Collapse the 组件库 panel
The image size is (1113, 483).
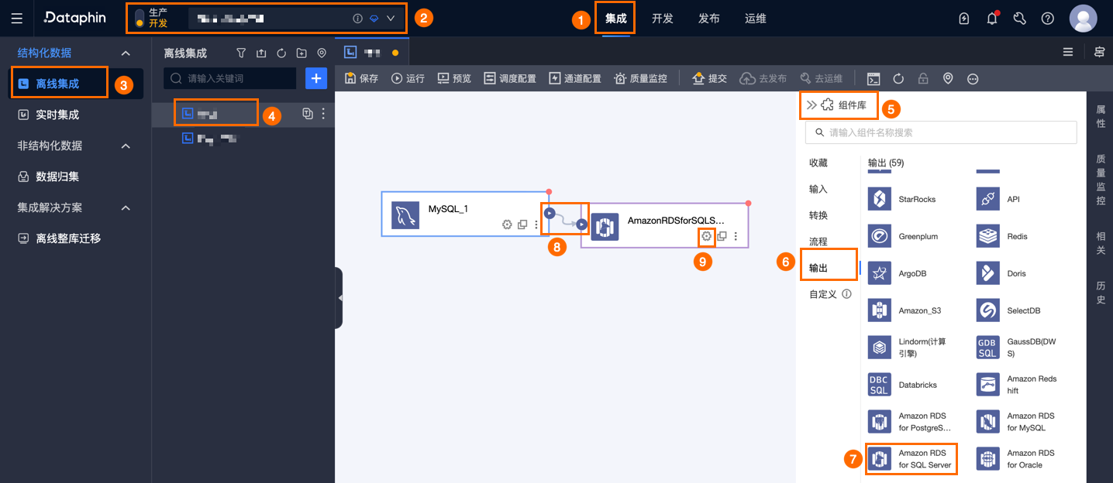[x=811, y=104]
